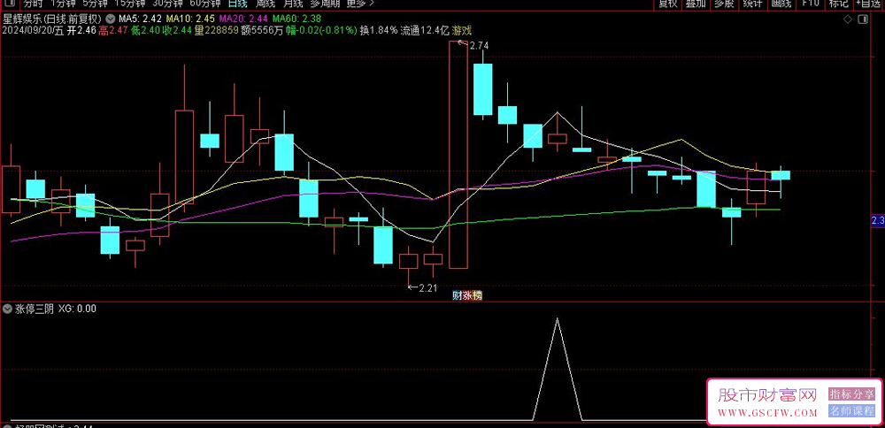Select the 日线 daily tab

[237, 4]
